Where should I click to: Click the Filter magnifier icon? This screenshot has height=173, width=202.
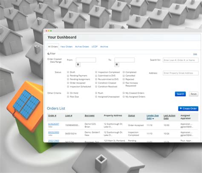[48, 54]
